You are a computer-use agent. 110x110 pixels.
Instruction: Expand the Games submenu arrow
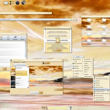tap(92, 64)
